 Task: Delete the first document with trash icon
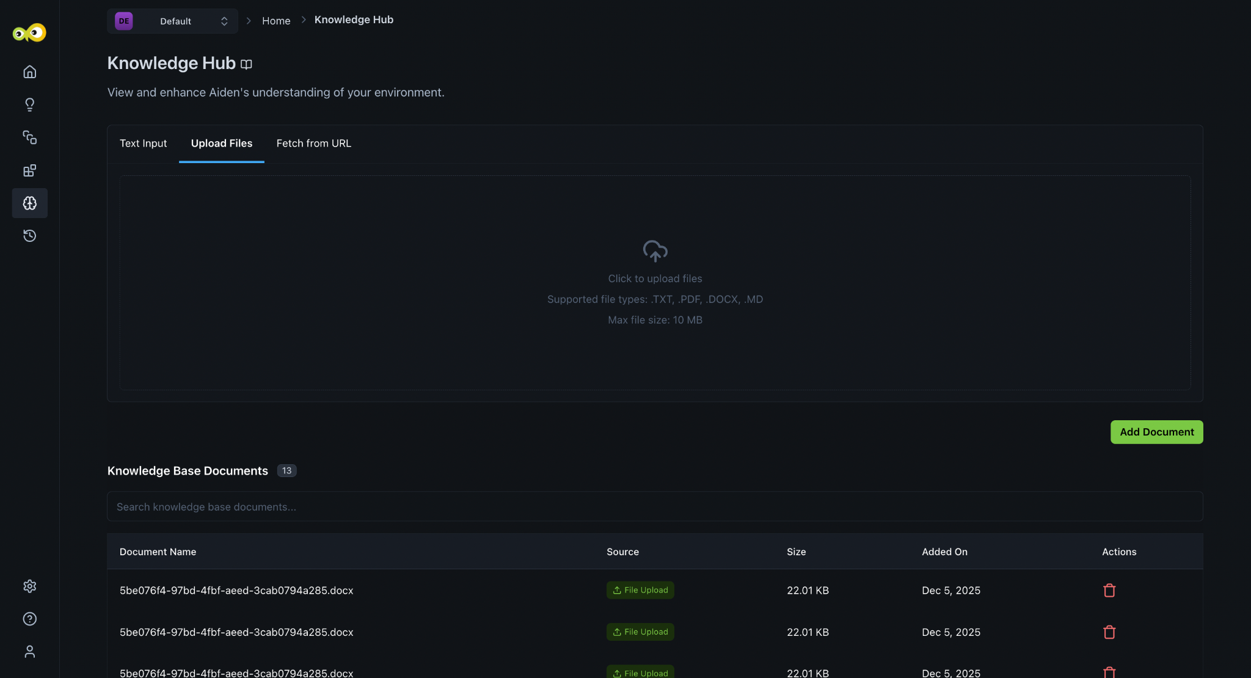[1109, 591]
